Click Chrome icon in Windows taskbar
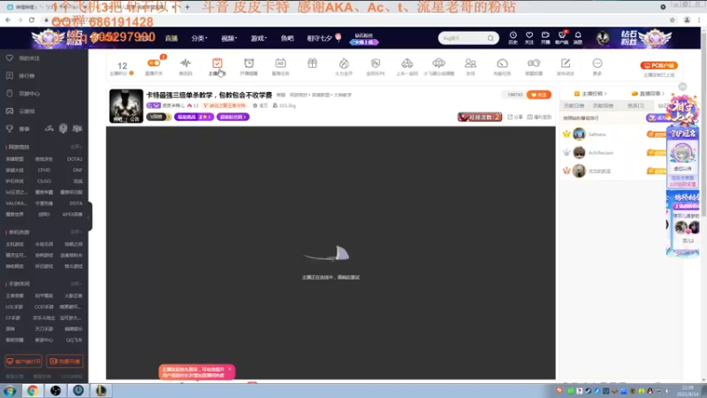Screen dimensions: 707x398 (x=33, y=390)
